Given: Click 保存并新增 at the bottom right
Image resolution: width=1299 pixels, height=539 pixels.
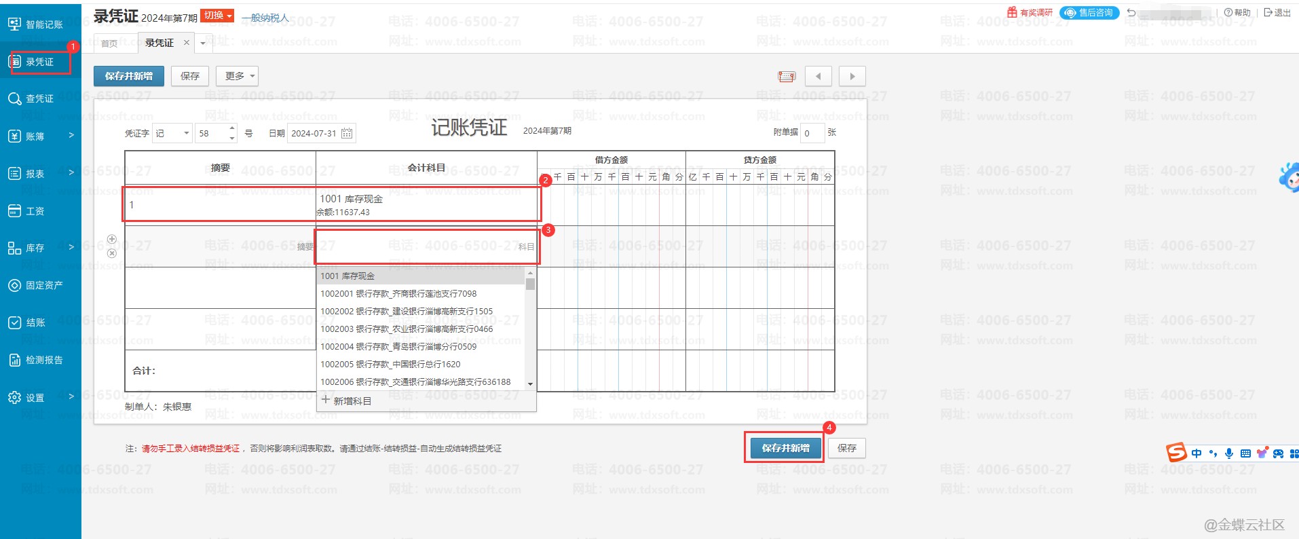Looking at the screenshot, I should (785, 448).
